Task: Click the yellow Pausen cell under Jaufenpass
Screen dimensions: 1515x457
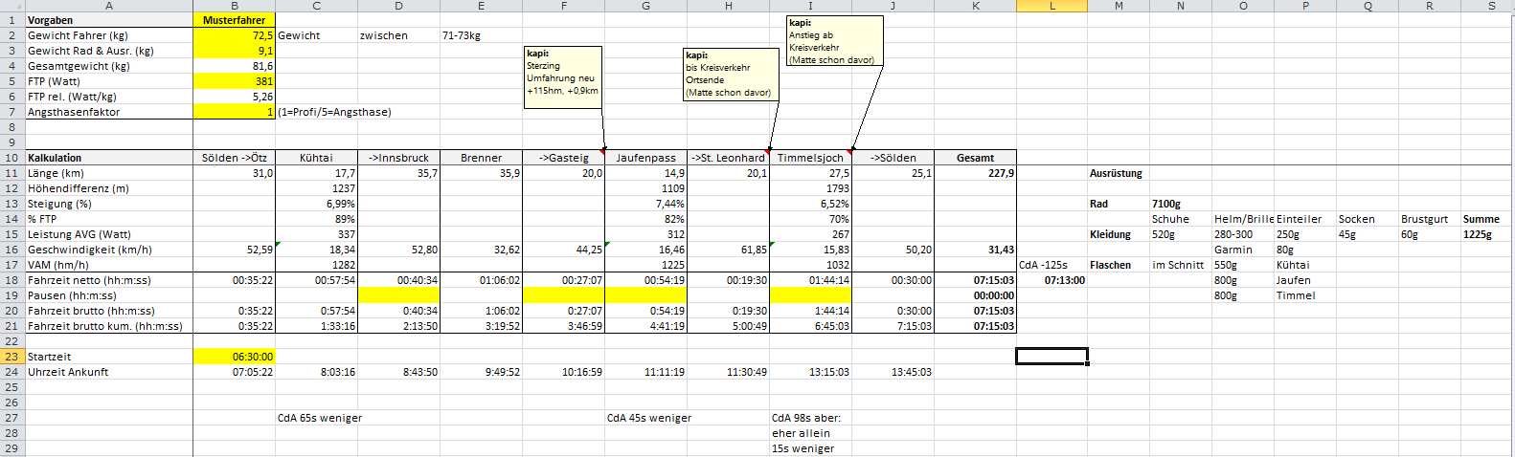Action: (x=645, y=295)
